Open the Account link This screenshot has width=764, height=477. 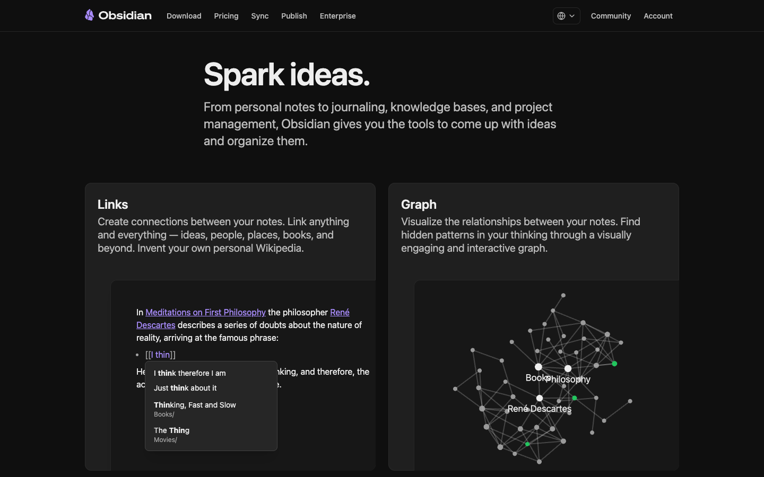[x=658, y=16]
